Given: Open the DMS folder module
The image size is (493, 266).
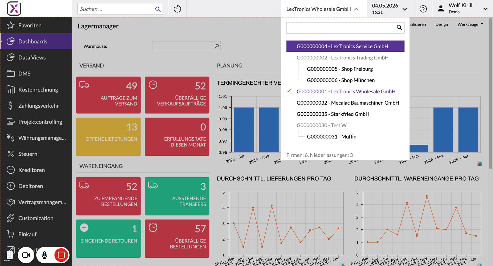Looking at the screenshot, I should click(36, 73).
